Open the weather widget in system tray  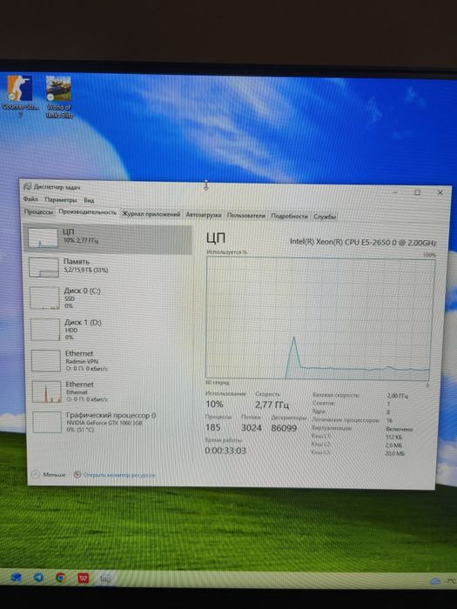pos(443,581)
